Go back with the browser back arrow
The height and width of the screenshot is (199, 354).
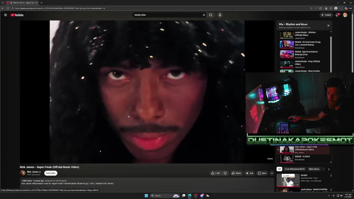click(3, 8)
